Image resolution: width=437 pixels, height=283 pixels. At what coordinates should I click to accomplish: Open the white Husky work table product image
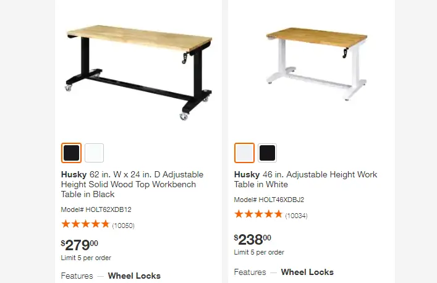pos(316,64)
